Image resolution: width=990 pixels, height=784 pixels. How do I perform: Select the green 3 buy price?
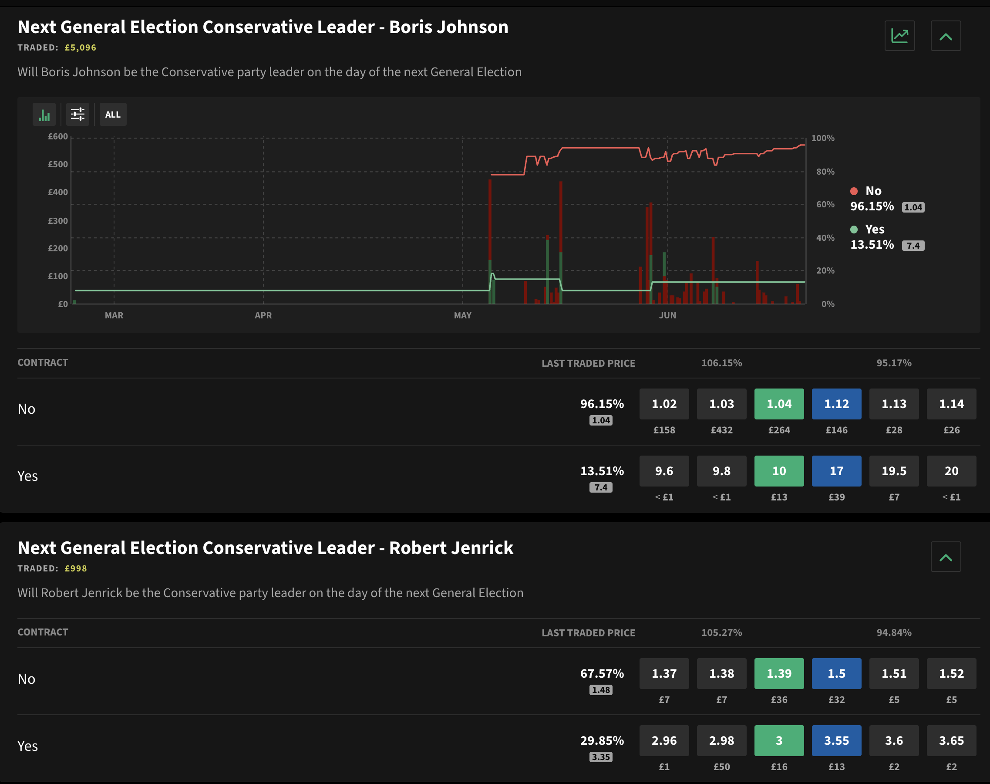coord(779,740)
